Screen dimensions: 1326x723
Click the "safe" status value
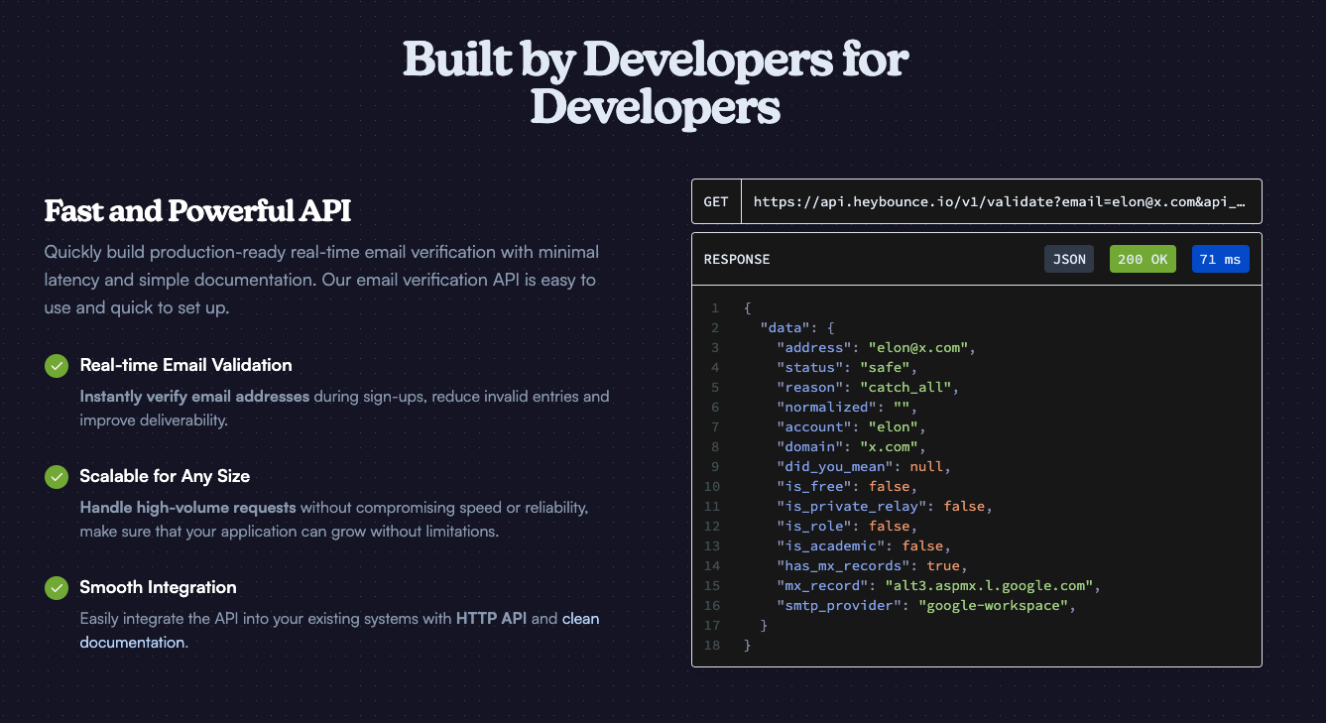(x=885, y=367)
